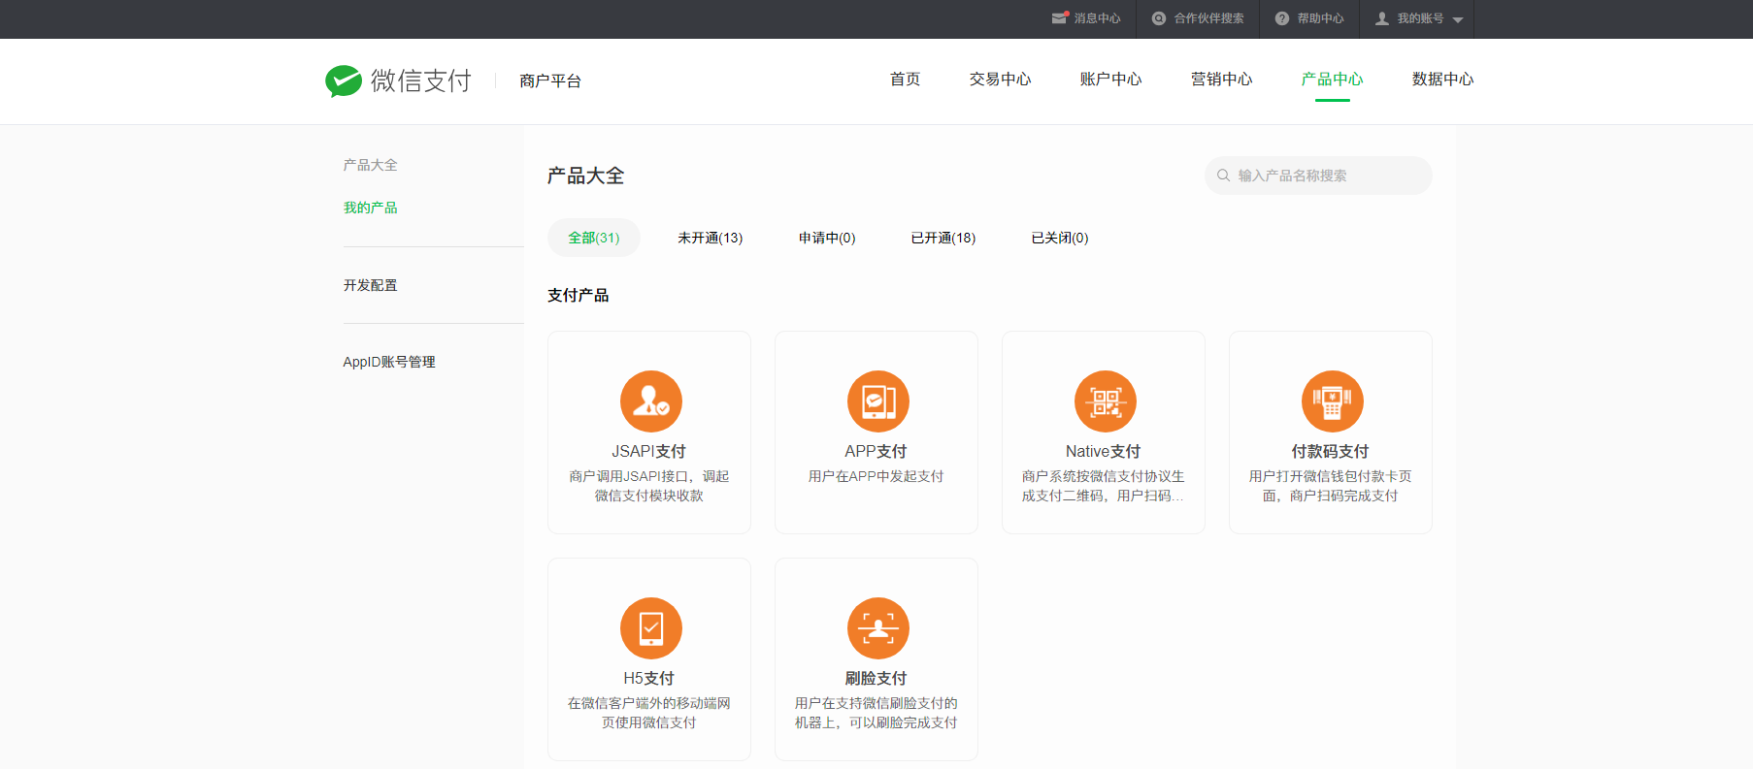Click the 微信支付 logo wordmark

[420, 80]
